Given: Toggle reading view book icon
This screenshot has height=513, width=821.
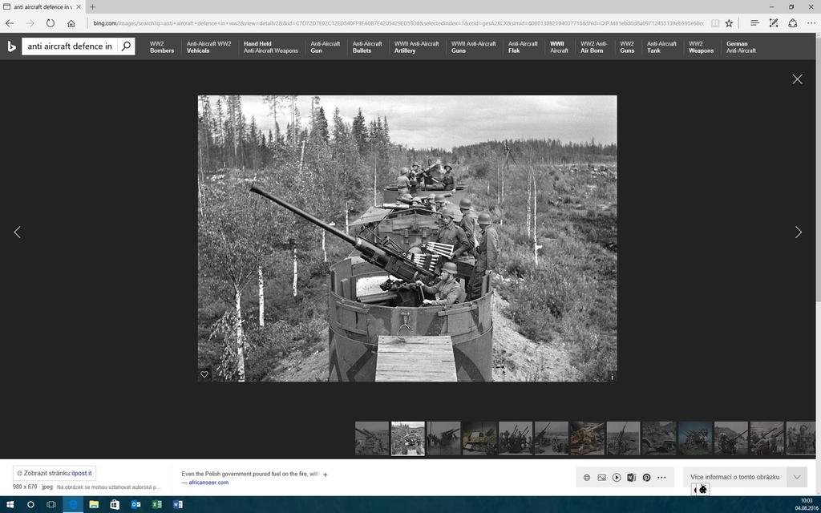Looking at the screenshot, I should click(714, 23).
